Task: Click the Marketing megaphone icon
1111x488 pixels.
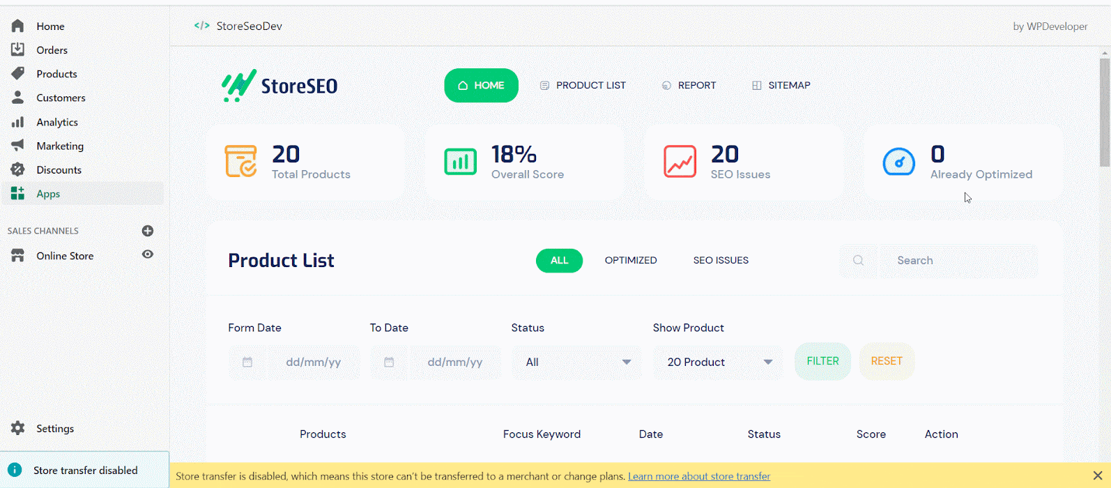Action: (18, 146)
